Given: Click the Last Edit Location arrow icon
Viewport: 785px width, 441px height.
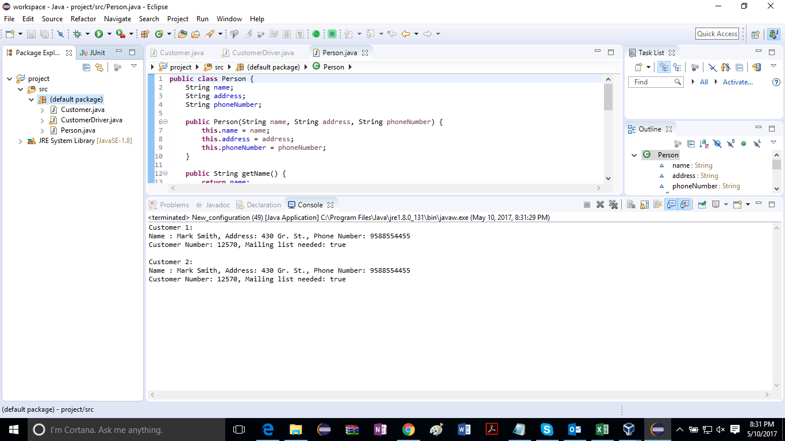Looking at the screenshot, I should (x=392, y=33).
